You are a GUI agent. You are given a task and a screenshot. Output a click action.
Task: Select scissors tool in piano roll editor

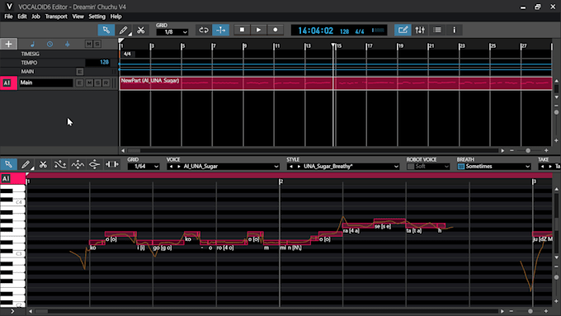43,165
